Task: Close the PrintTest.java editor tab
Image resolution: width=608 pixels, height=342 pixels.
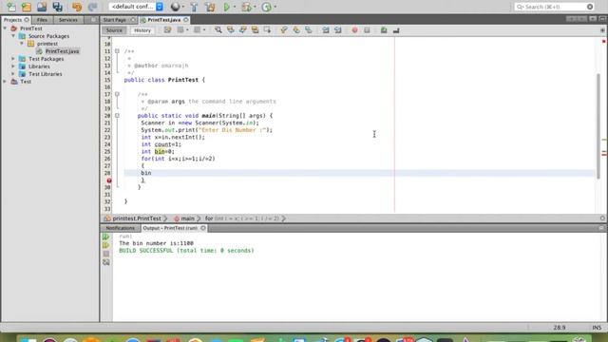Action: point(186,20)
